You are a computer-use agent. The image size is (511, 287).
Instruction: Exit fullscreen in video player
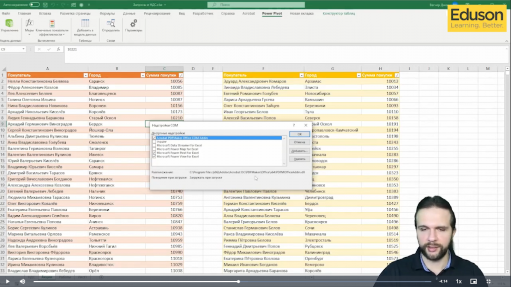point(489,282)
